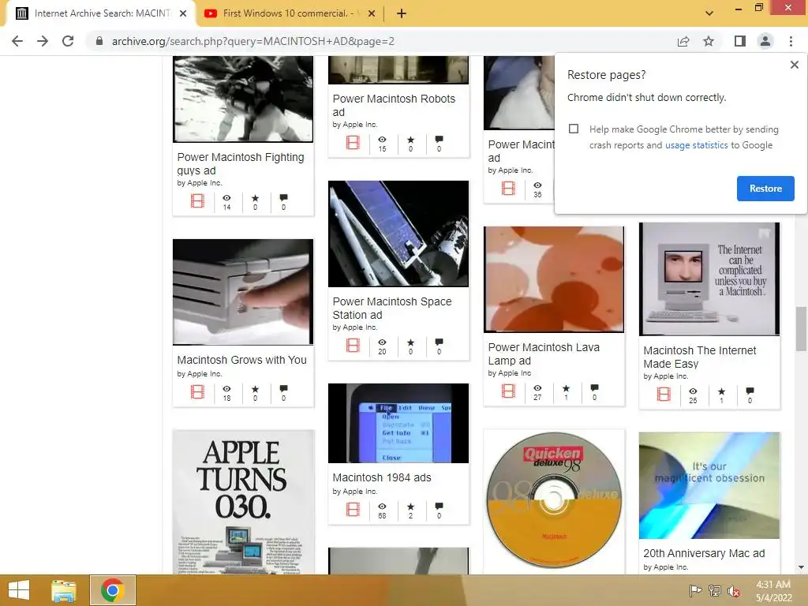Click movie icon under Internet Made Easy

pyautogui.click(x=664, y=395)
